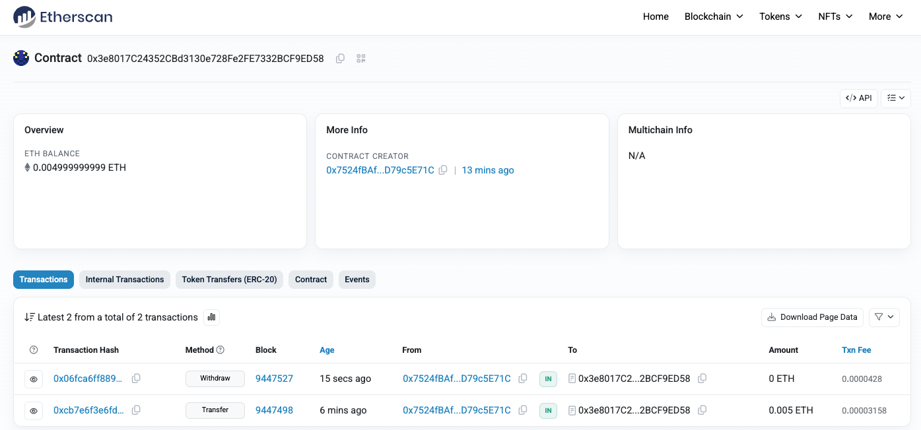Preview the Transfer transaction via eye icon
This screenshot has height=430, width=921.
(x=34, y=411)
